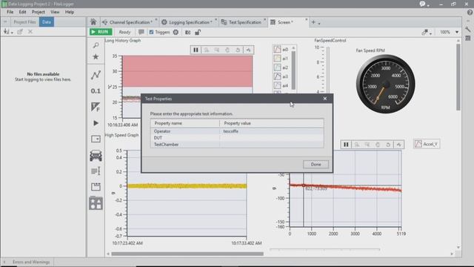Pause the Accel_Y graph
This screenshot has width=474, height=267.
pos(346,145)
